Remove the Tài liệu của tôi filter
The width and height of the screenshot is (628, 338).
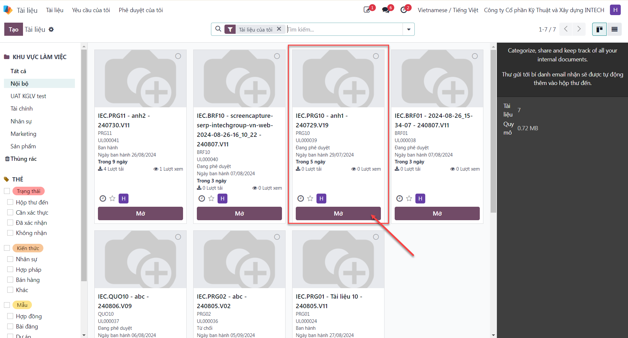click(279, 29)
